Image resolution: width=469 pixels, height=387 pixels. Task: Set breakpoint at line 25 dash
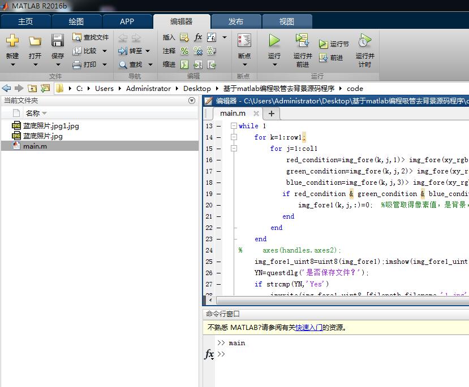click(219, 262)
